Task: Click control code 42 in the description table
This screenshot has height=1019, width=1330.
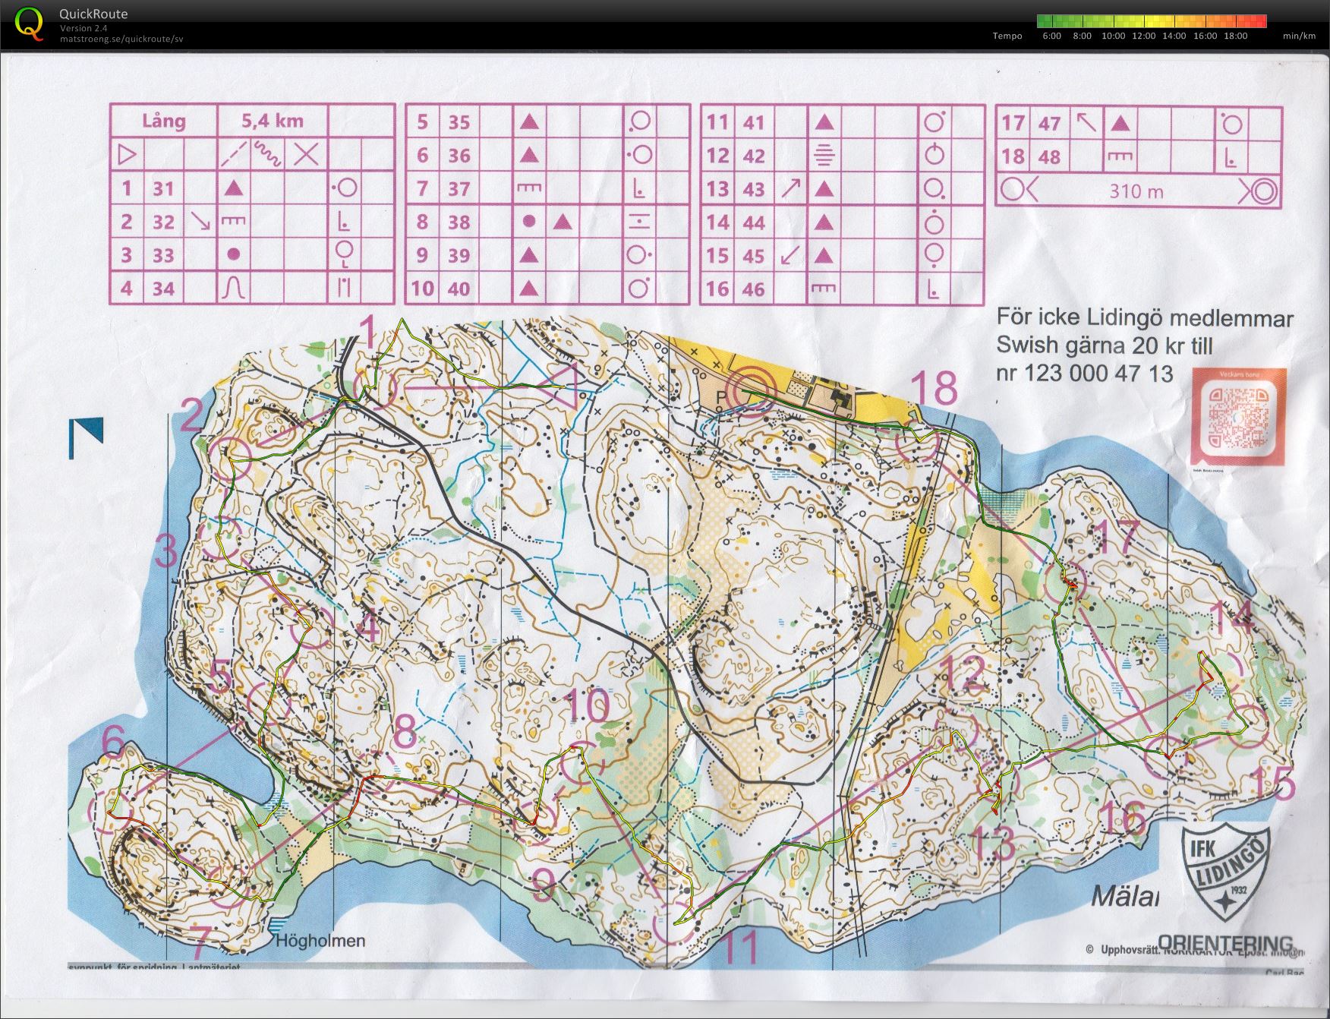Action: (754, 156)
